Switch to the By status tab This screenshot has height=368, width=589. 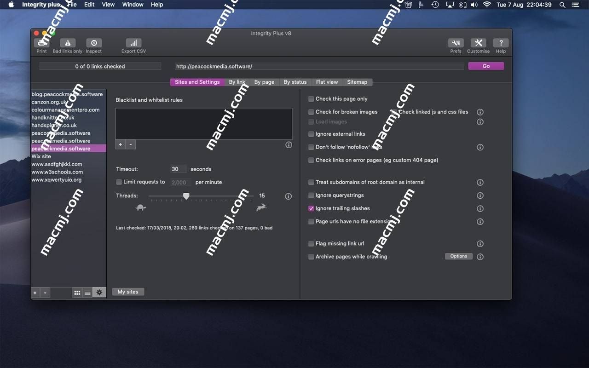pyautogui.click(x=295, y=82)
